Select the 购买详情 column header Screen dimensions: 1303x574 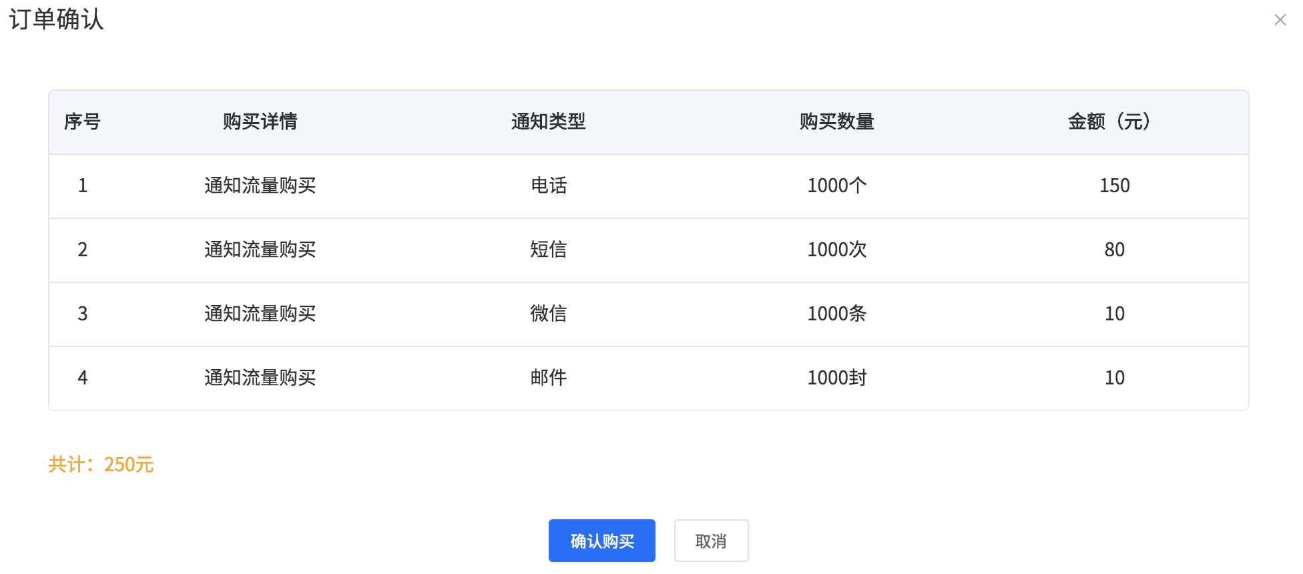coord(260,121)
